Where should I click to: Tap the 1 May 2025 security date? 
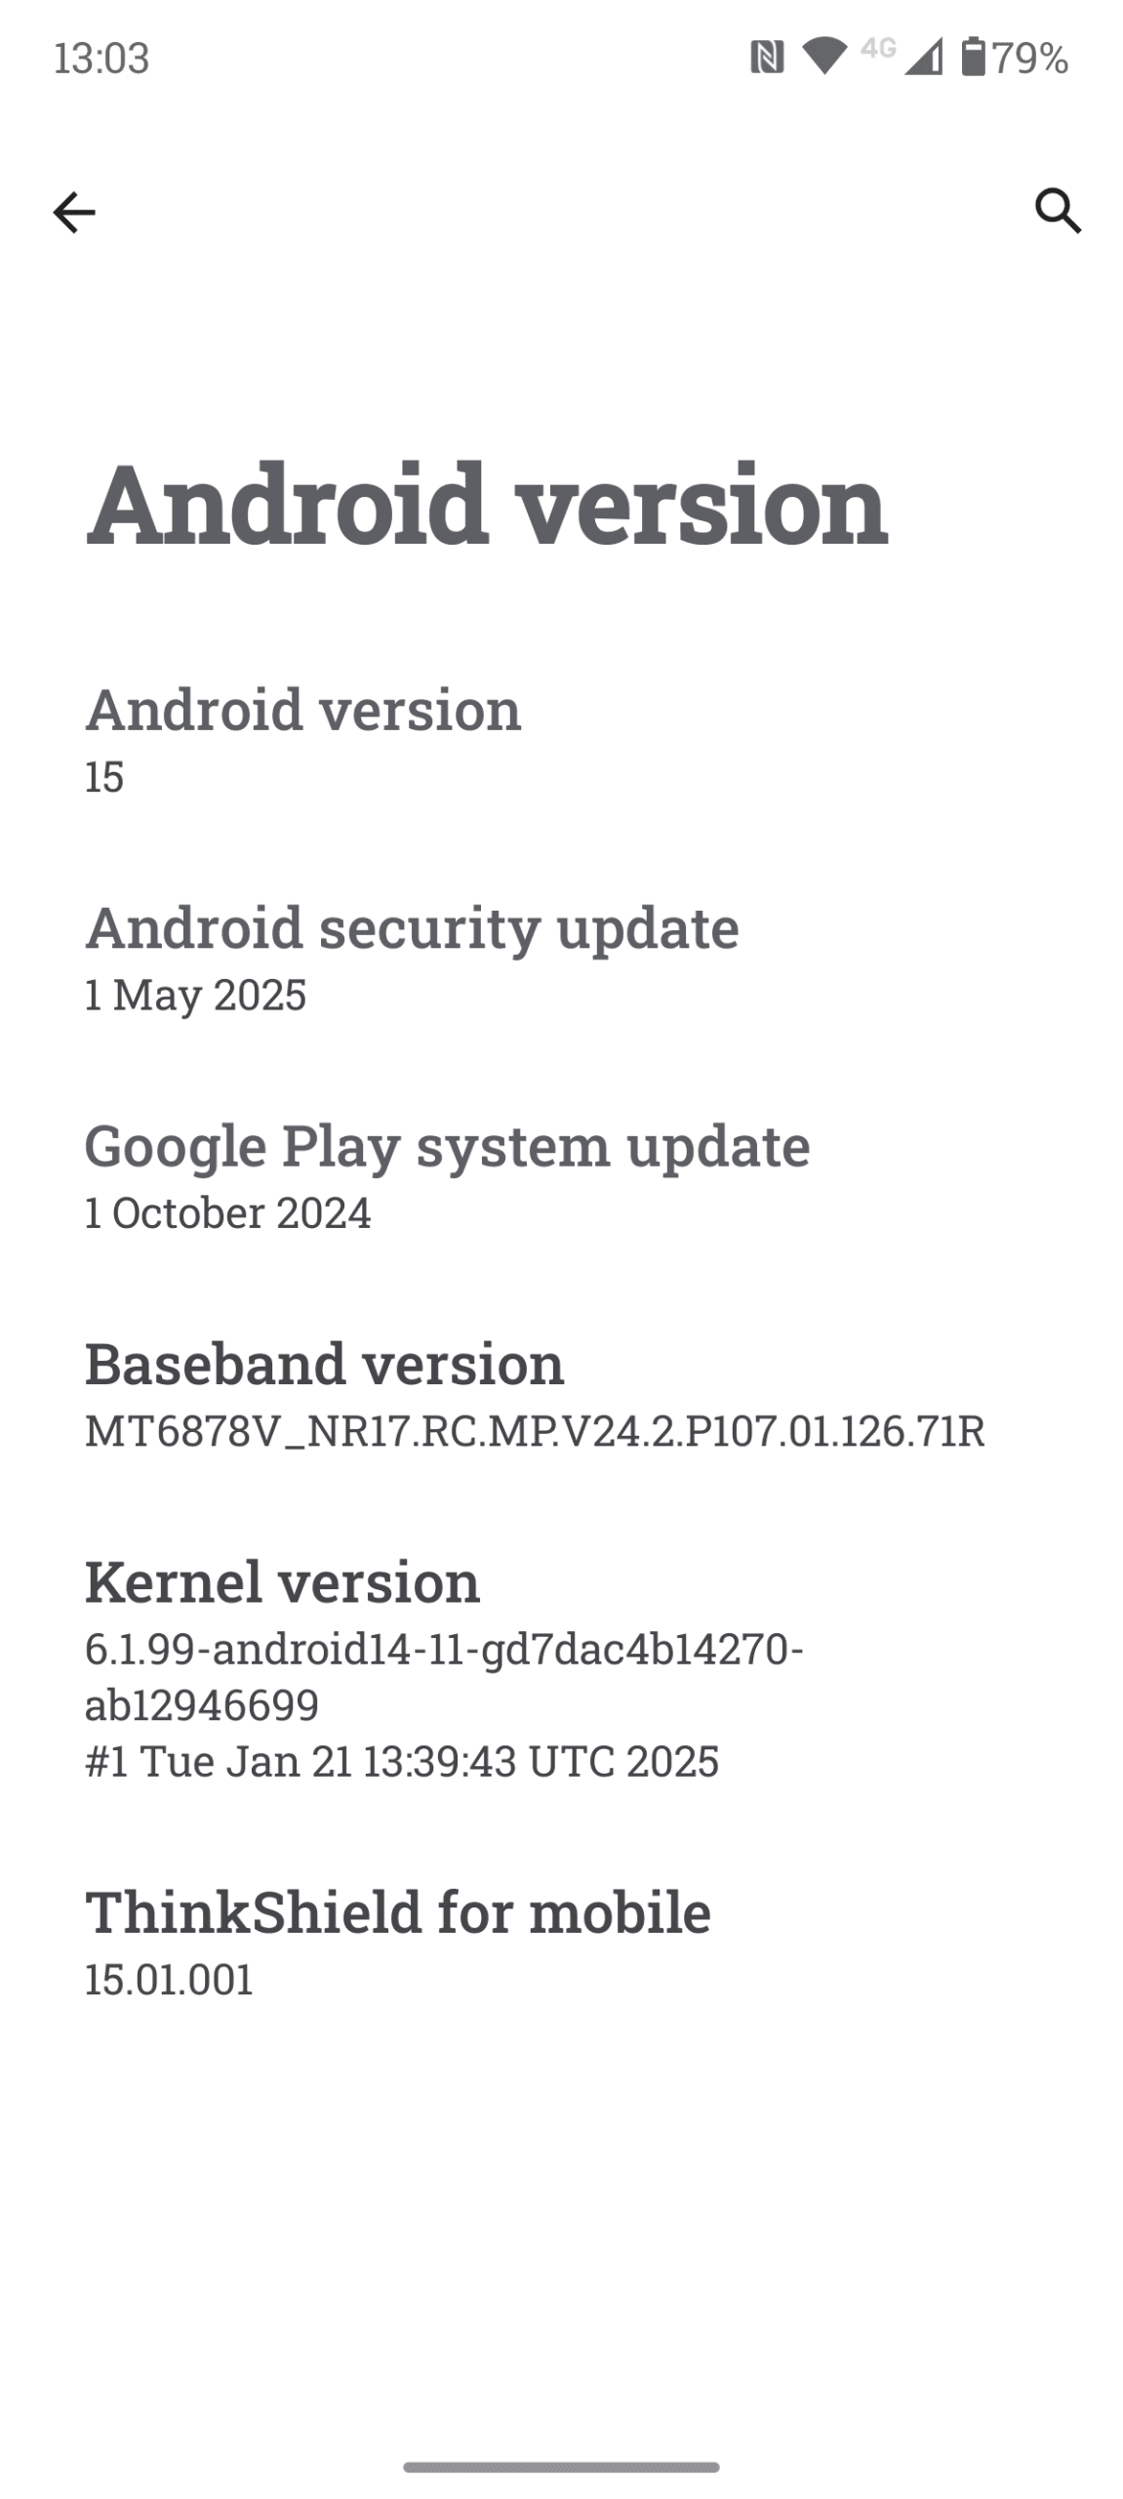[195, 995]
